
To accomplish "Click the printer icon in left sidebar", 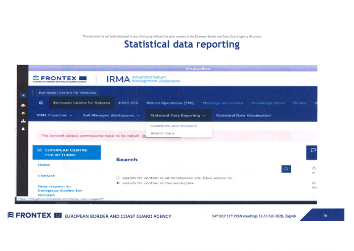I will pyautogui.click(x=22, y=105).
